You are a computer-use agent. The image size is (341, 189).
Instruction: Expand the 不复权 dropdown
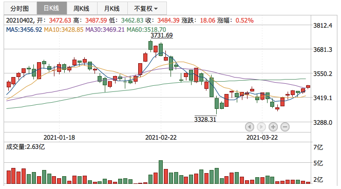[x=146, y=9]
